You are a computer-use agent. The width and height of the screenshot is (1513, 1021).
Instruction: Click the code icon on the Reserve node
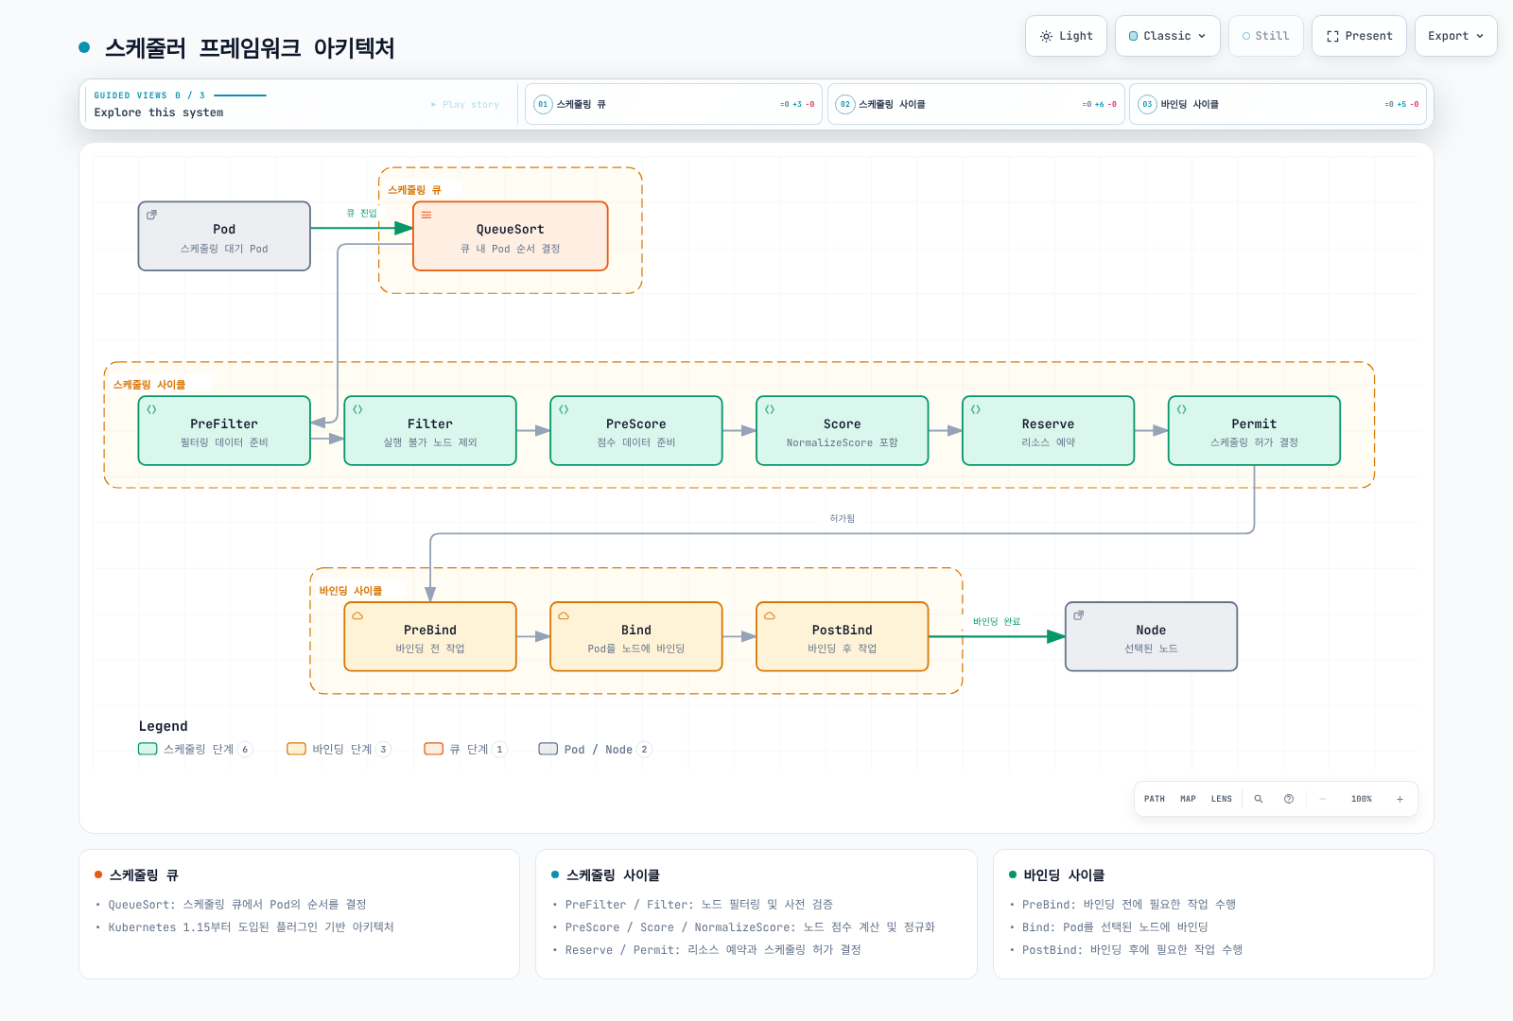(x=976, y=409)
